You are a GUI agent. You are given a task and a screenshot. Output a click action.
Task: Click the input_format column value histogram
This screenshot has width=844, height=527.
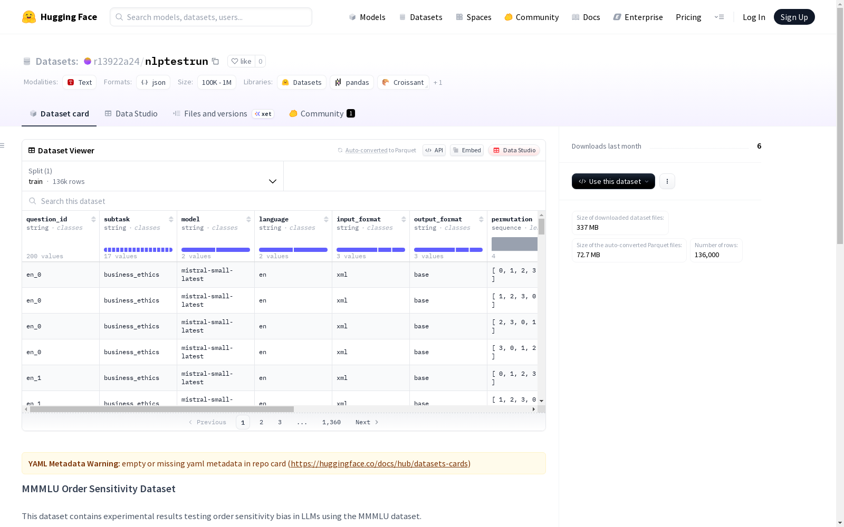[371, 250]
